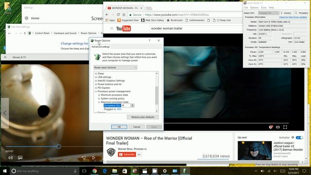
Task: Open Microsoft Store from the taskbar
Action: [124, 171]
